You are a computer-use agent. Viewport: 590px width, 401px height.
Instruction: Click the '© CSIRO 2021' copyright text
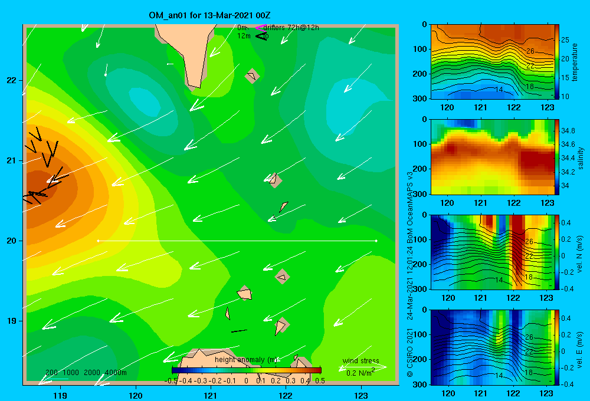pos(410,353)
